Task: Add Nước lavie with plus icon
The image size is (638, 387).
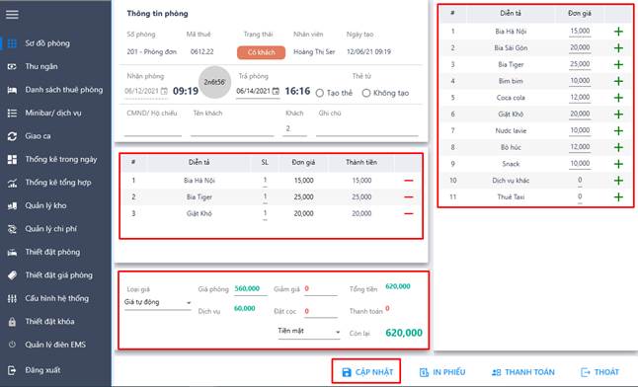Action: point(618,130)
